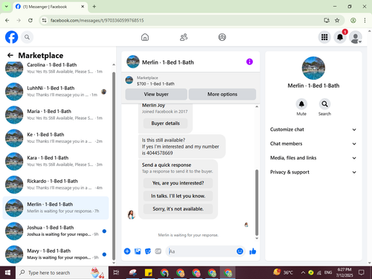Click back arrow next to Marketplace
Screen dimensions: 372x279
click(10, 55)
